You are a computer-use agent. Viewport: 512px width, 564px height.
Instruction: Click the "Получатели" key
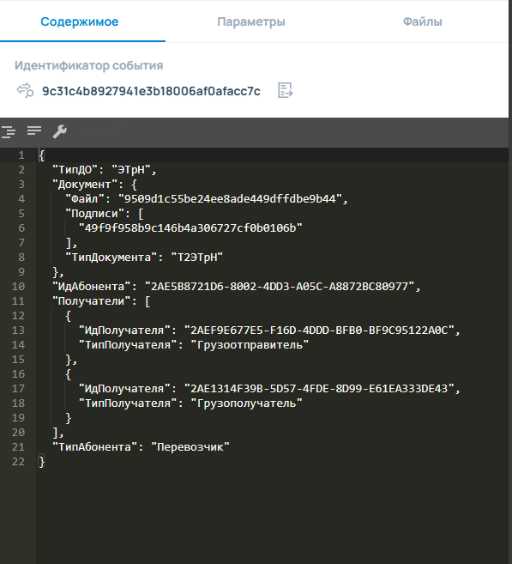pos(91,300)
